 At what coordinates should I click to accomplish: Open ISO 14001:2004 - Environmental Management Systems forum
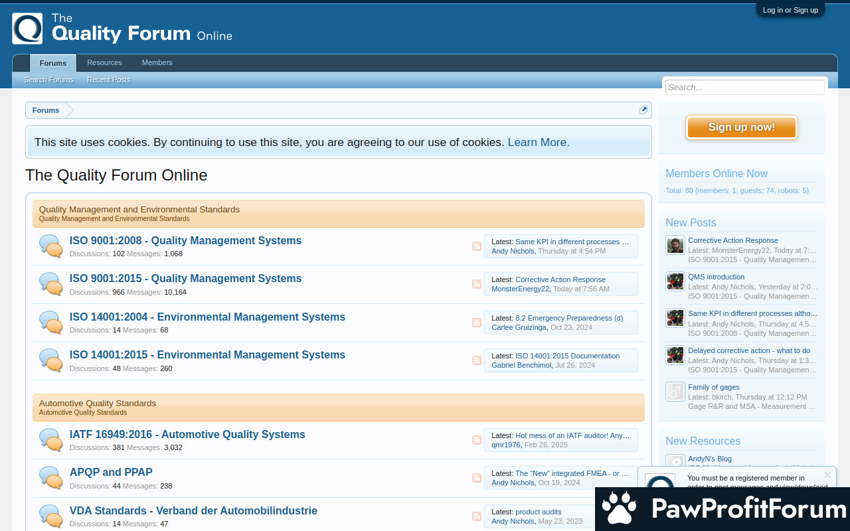click(x=208, y=317)
